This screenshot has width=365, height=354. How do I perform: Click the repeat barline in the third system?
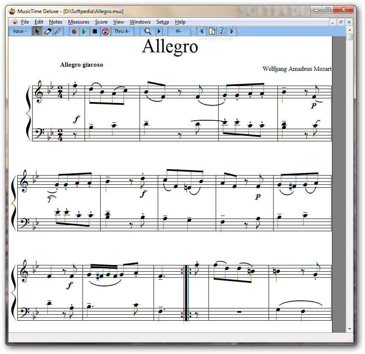coord(186,293)
